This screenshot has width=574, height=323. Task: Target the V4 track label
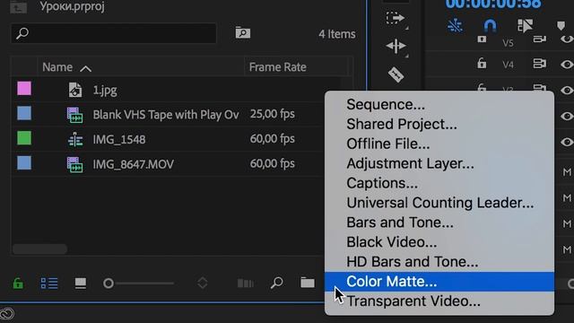pyautogui.click(x=508, y=65)
